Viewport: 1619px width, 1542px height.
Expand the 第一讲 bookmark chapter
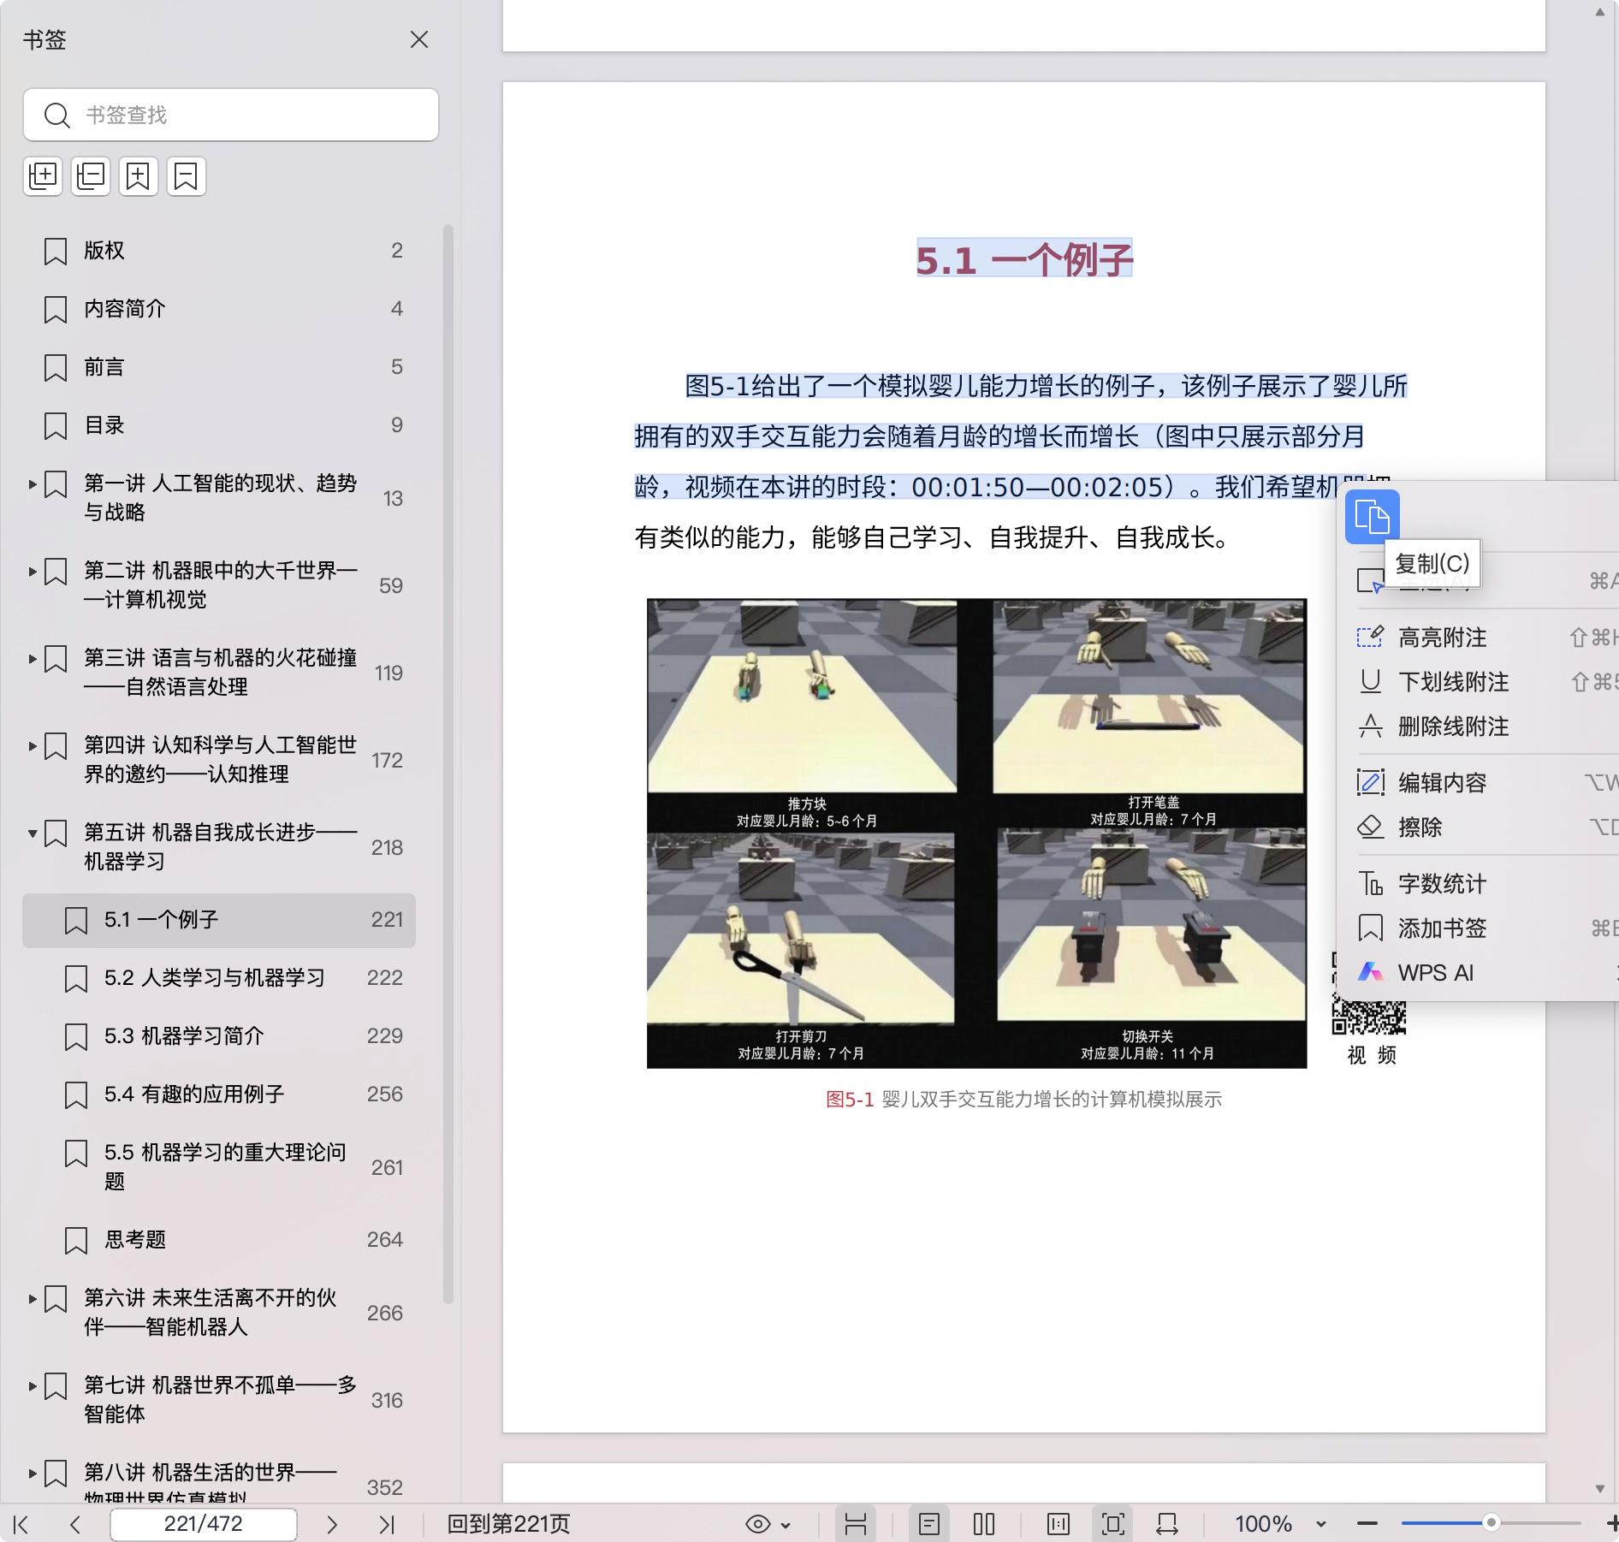pyautogui.click(x=33, y=484)
